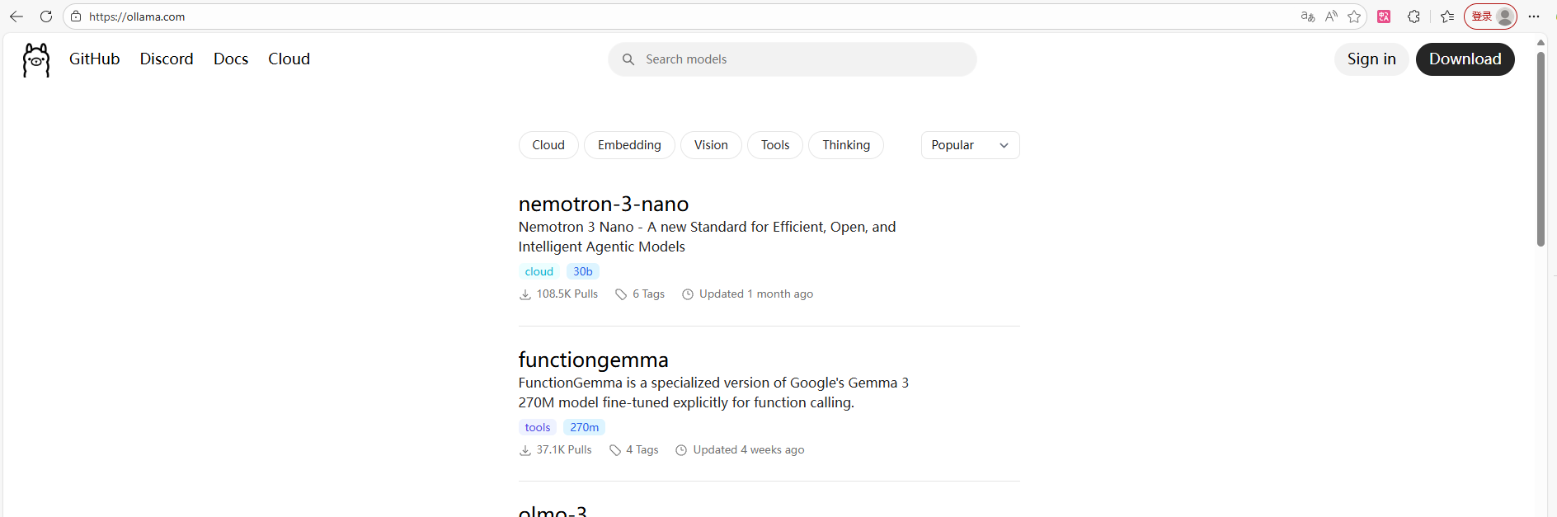Bookmark page with the star icon
The height and width of the screenshot is (517, 1557).
click(x=1354, y=16)
